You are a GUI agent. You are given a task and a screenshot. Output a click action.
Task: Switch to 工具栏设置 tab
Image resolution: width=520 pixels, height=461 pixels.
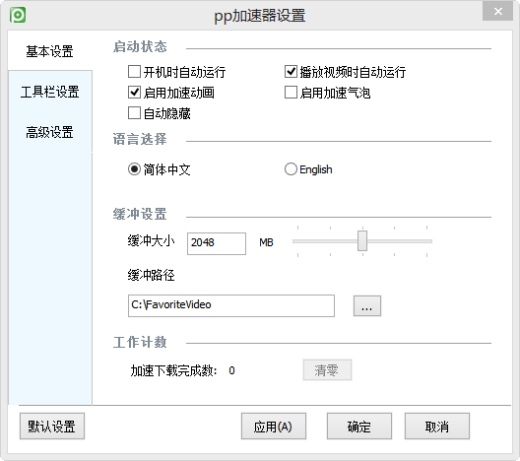(x=50, y=92)
